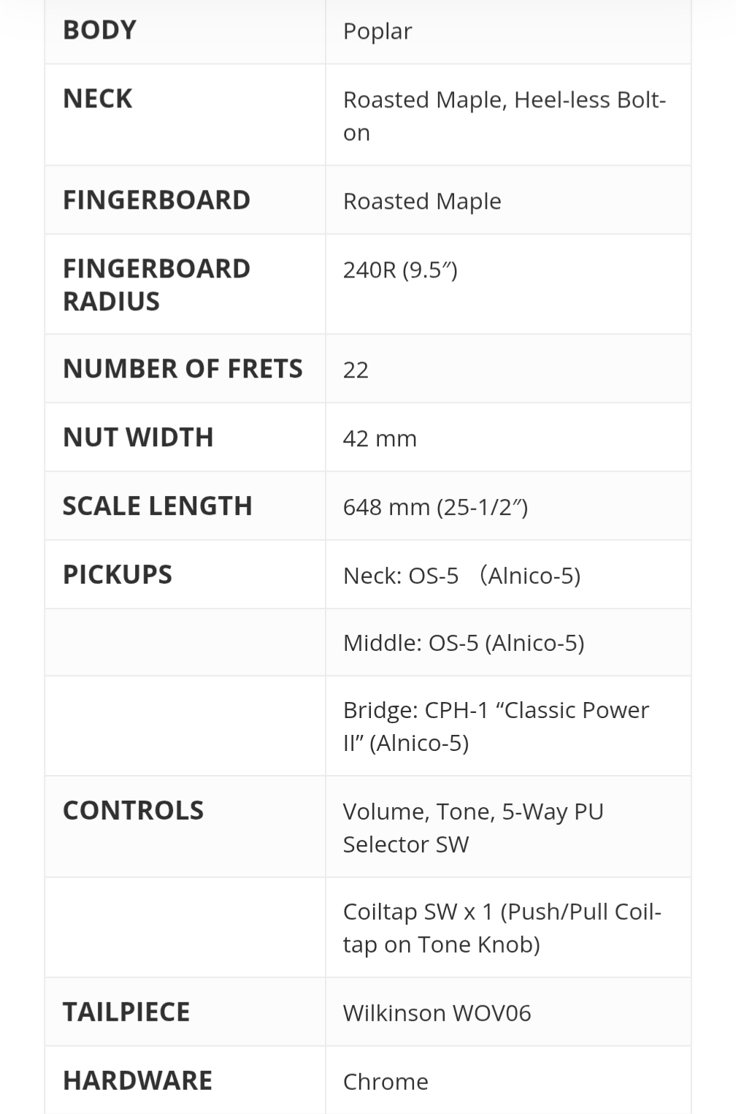Select the 22 frets value

(356, 370)
